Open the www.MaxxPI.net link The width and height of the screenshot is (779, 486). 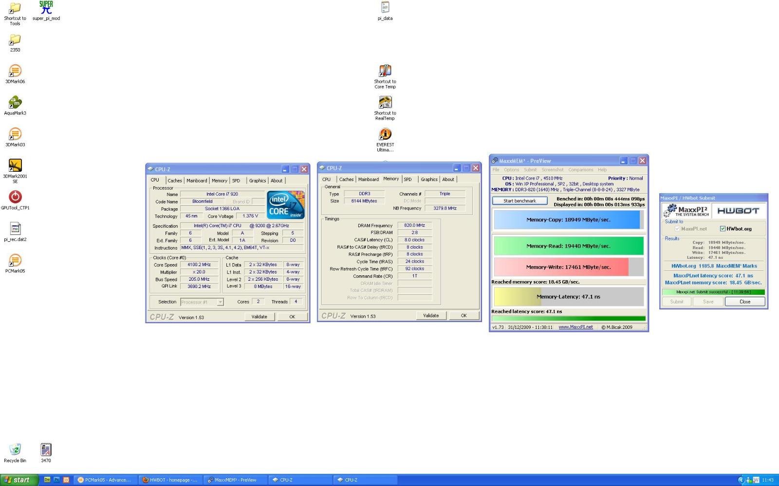point(575,327)
